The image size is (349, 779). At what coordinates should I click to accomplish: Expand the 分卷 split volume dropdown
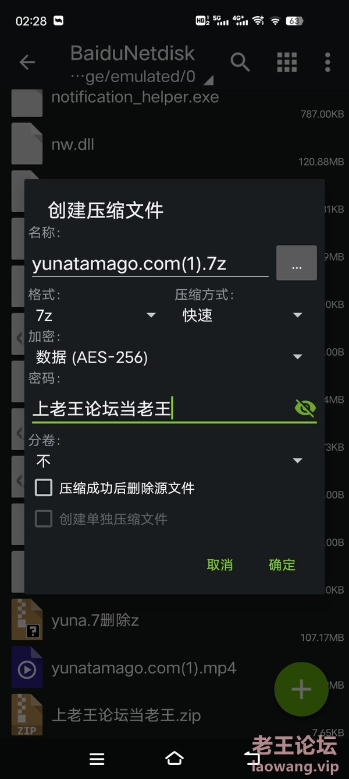pos(169,461)
